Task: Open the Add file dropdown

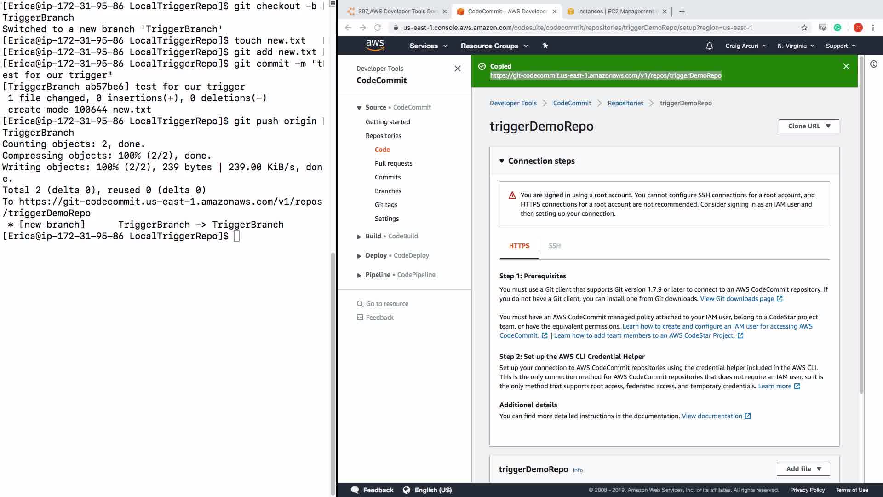Action: tap(803, 469)
